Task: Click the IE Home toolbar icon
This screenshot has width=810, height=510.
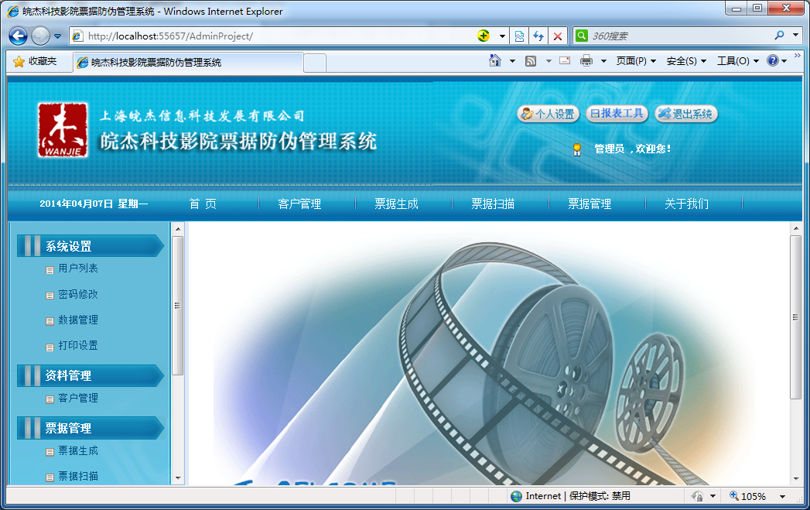Action: point(495,61)
